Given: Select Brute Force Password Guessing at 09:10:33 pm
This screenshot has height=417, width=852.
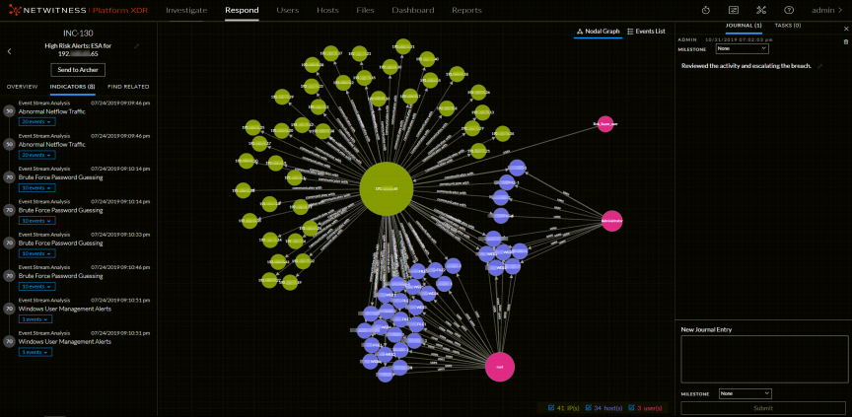Looking at the screenshot, I should [x=61, y=243].
